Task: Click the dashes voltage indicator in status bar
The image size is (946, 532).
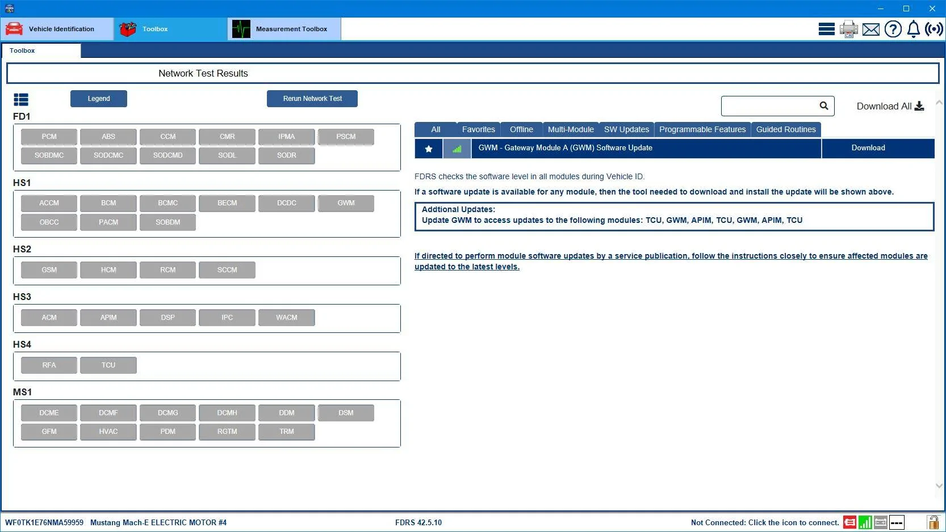Action: (x=897, y=522)
